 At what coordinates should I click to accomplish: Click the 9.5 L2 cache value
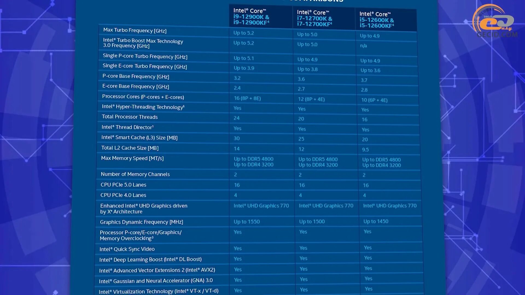[x=365, y=150]
